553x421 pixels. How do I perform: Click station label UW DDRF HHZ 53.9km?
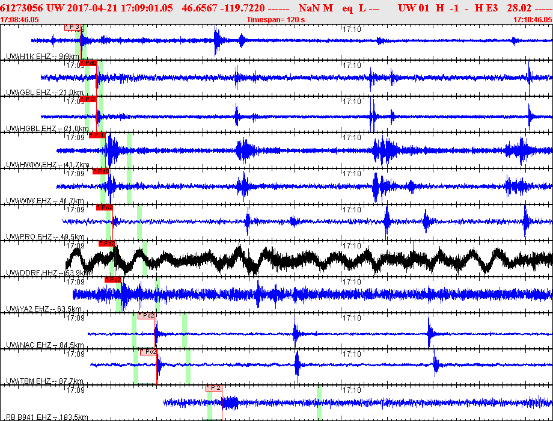click(48, 273)
